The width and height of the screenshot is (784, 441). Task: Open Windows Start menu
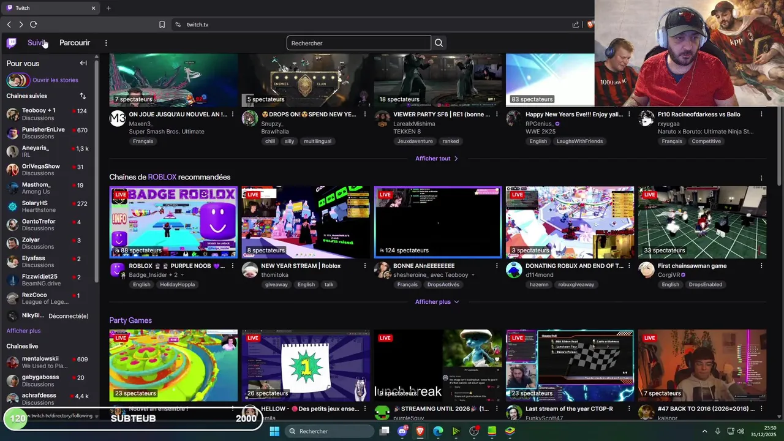click(x=274, y=431)
